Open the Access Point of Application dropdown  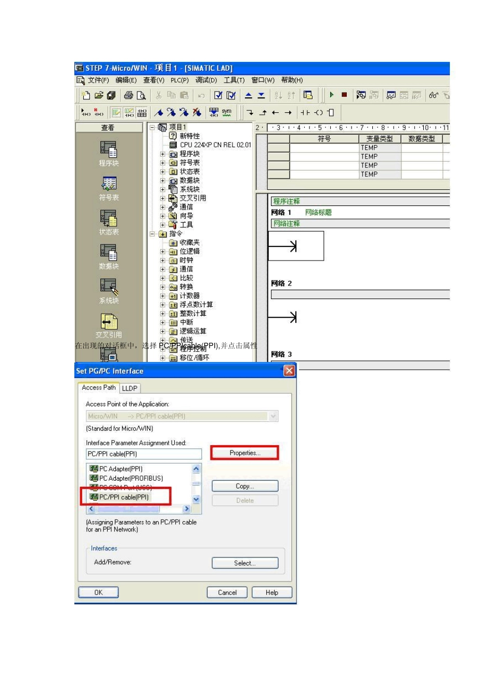click(x=274, y=416)
